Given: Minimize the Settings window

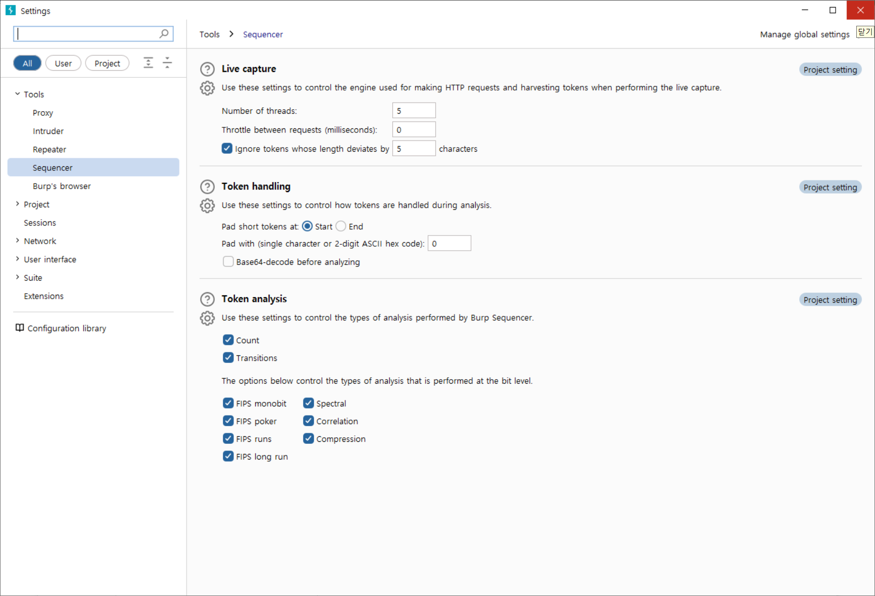Looking at the screenshot, I should pyautogui.click(x=805, y=10).
